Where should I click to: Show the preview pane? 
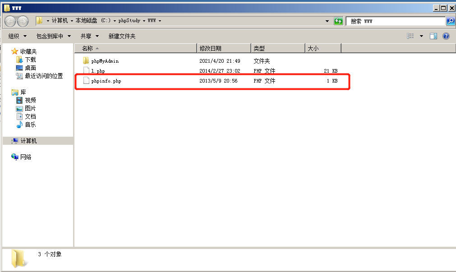(433, 36)
